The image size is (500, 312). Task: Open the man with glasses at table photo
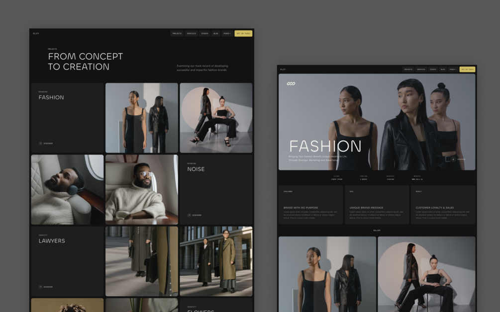142,190
